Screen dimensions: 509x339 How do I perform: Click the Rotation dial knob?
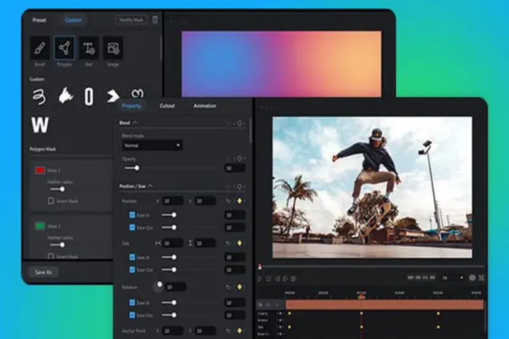click(x=158, y=287)
